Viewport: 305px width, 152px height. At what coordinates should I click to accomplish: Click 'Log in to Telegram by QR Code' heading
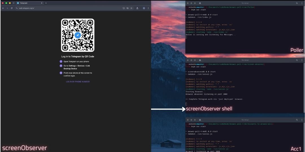click(78, 57)
